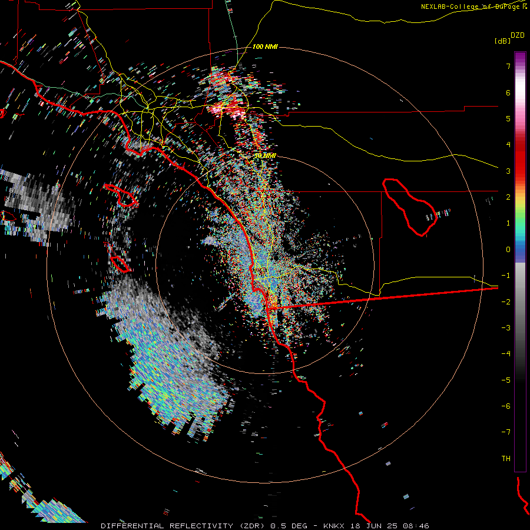The height and width of the screenshot is (530, 530).
Task: Select the -7 scale label
Action: coord(506,432)
